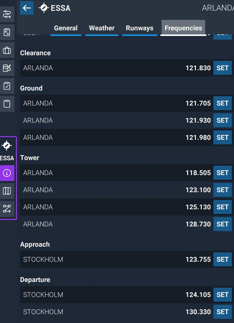Open the settings sliders icon in sidebar
The width and height of the screenshot is (234, 323).
pos(7,14)
